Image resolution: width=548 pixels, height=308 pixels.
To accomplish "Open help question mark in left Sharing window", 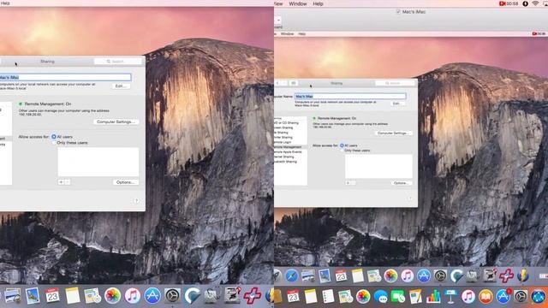I will pos(137,201).
